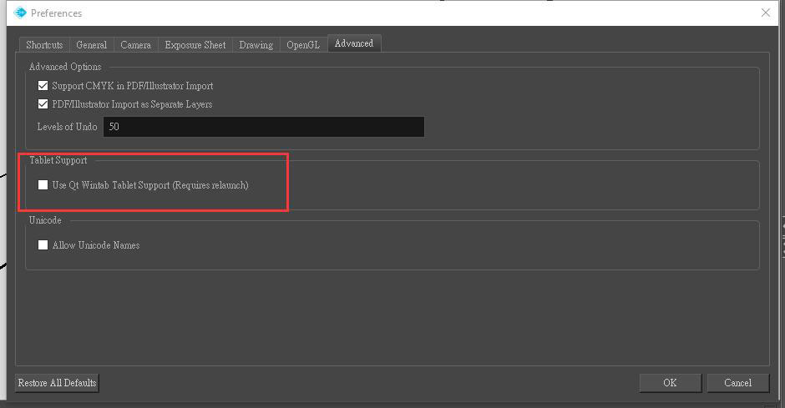Switch to the Shortcuts tab
This screenshot has height=408, width=785.
44,45
